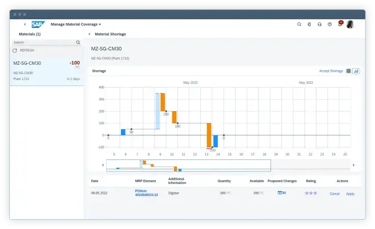Click the 3d proposed change icon
Image resolution: width=375 pixels, height=229 pixels.
coord(282,193)
